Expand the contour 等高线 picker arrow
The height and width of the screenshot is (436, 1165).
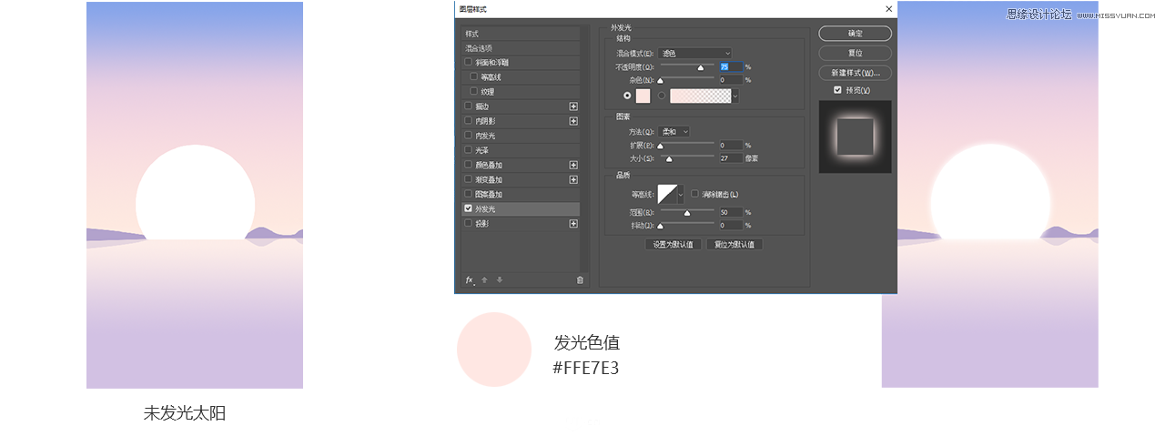680,194
